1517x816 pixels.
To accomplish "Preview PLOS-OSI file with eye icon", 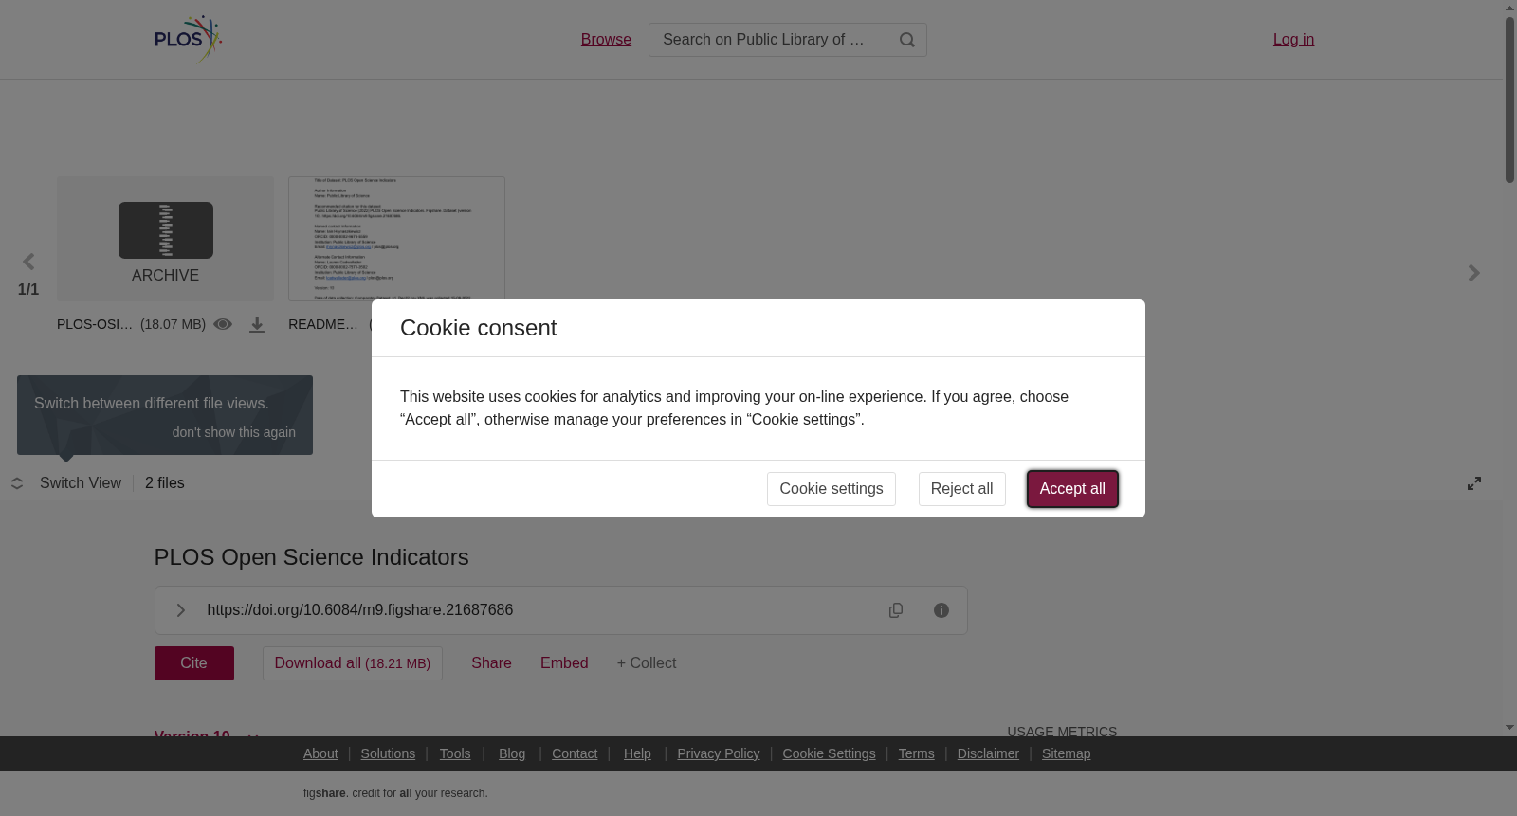I will pyautogui.click(x=223, y=324).
